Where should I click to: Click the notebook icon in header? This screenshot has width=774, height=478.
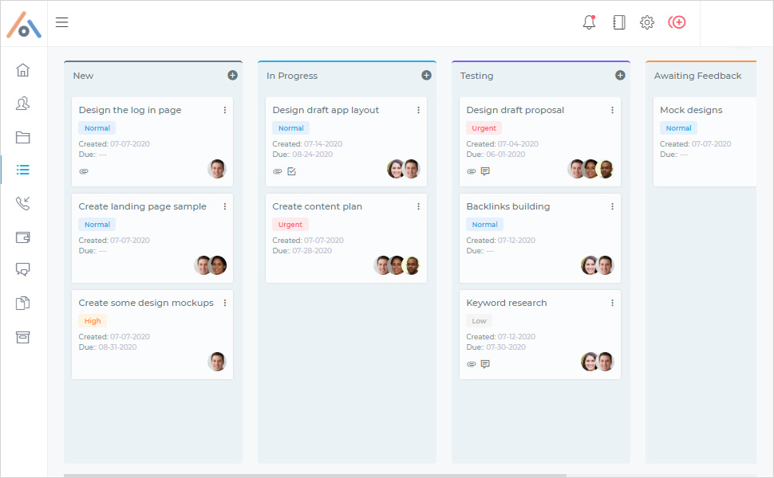[618, 22]
